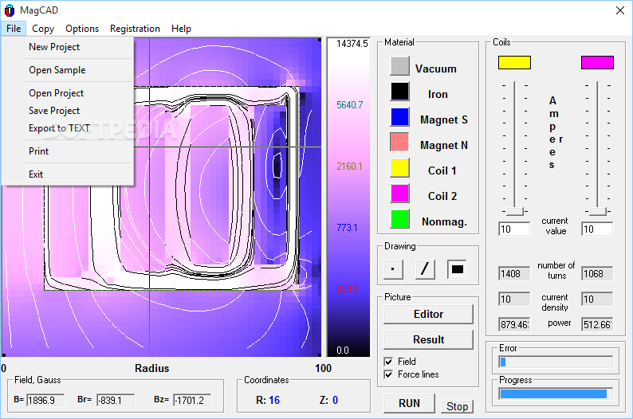Screen dimensions: 633x419
Task: Open the Registration menu
Action: click(x=135, y=29)
